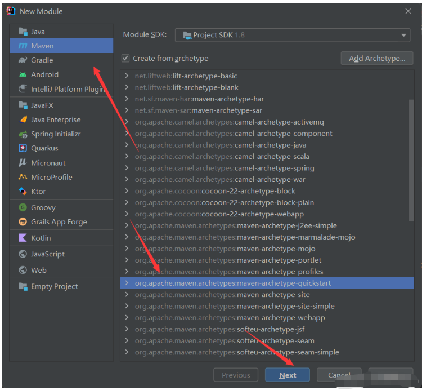422x390 pixels.
Task: Uncheck Create from archetype checkbox
Action: tap(125, 58)
